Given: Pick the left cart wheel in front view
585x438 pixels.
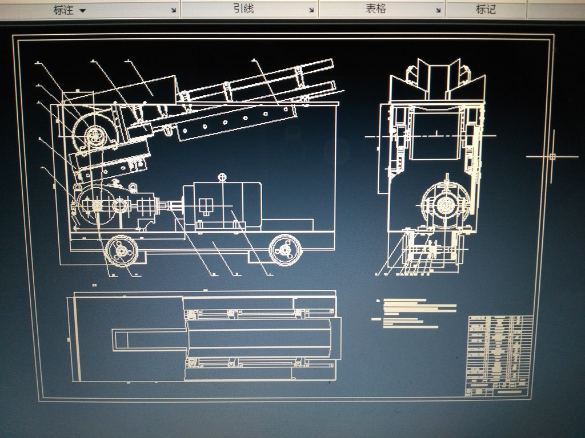Looking at the screenshot, I should point(122,250).
